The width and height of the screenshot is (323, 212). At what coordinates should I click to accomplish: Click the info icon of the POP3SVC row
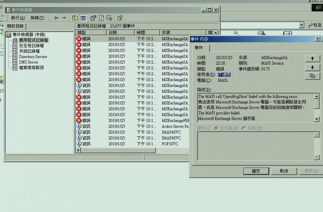(x=79, y=144)
